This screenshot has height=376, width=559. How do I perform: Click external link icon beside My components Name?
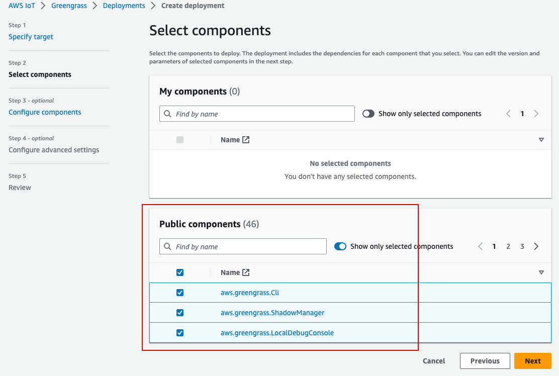246,140
